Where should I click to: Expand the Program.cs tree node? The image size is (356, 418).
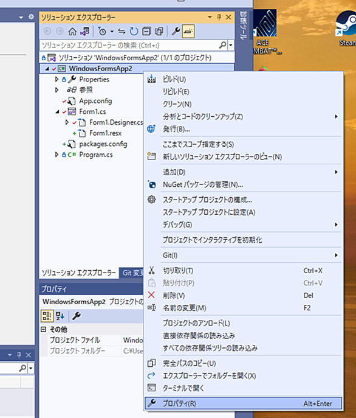point(56,155)
